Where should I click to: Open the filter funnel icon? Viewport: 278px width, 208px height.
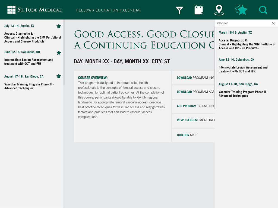pyautogui.click(x=179, y=10)
